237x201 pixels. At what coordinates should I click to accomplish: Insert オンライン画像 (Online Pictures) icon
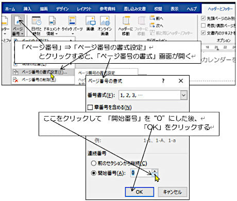pyautogui.click(x=105, y=26)
